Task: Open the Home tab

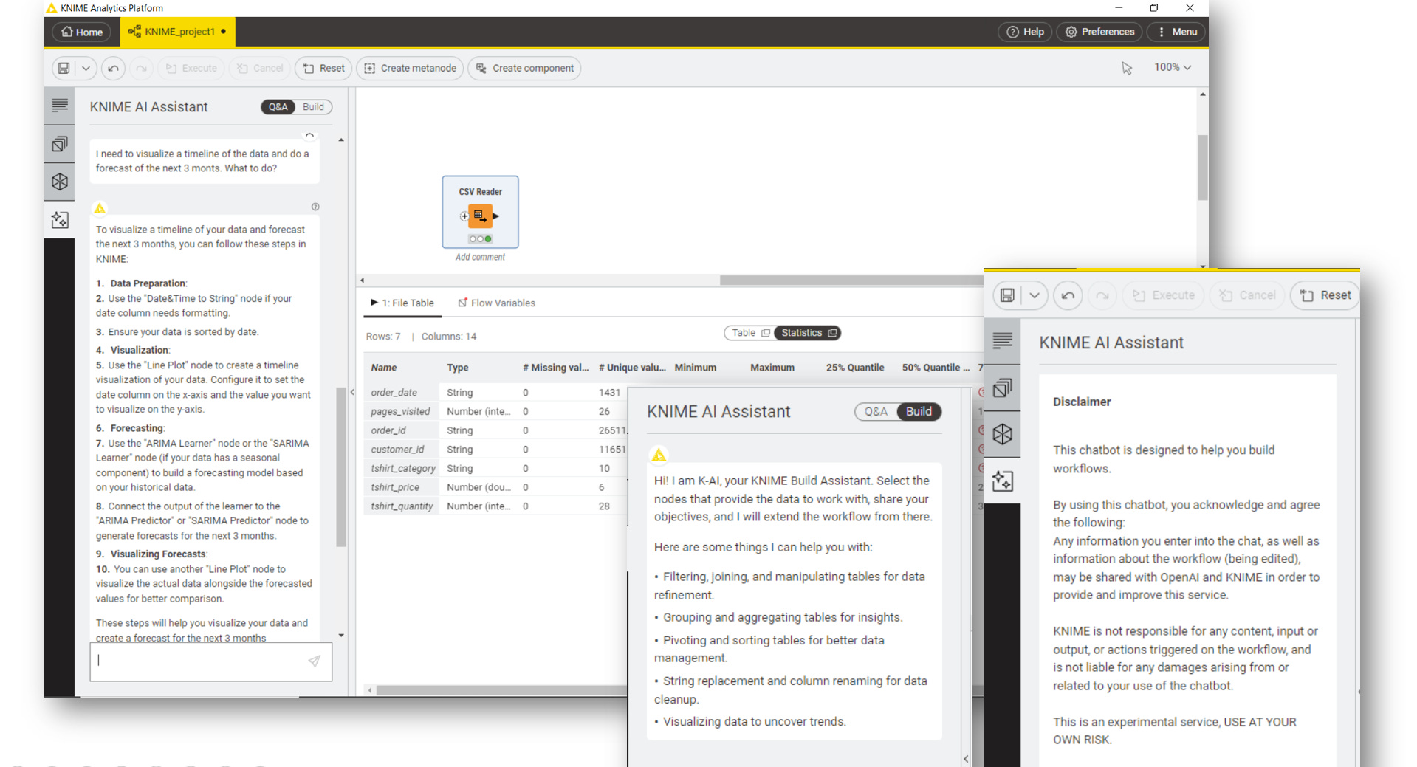Action: 82,32
